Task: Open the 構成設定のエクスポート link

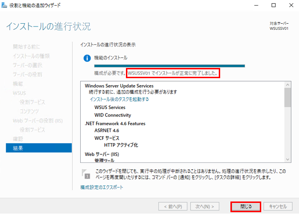Action: point(102,187)
